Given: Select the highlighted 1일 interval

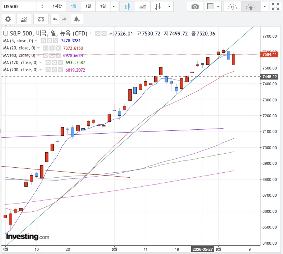Looking at the screenshot, I should (74, 7).
